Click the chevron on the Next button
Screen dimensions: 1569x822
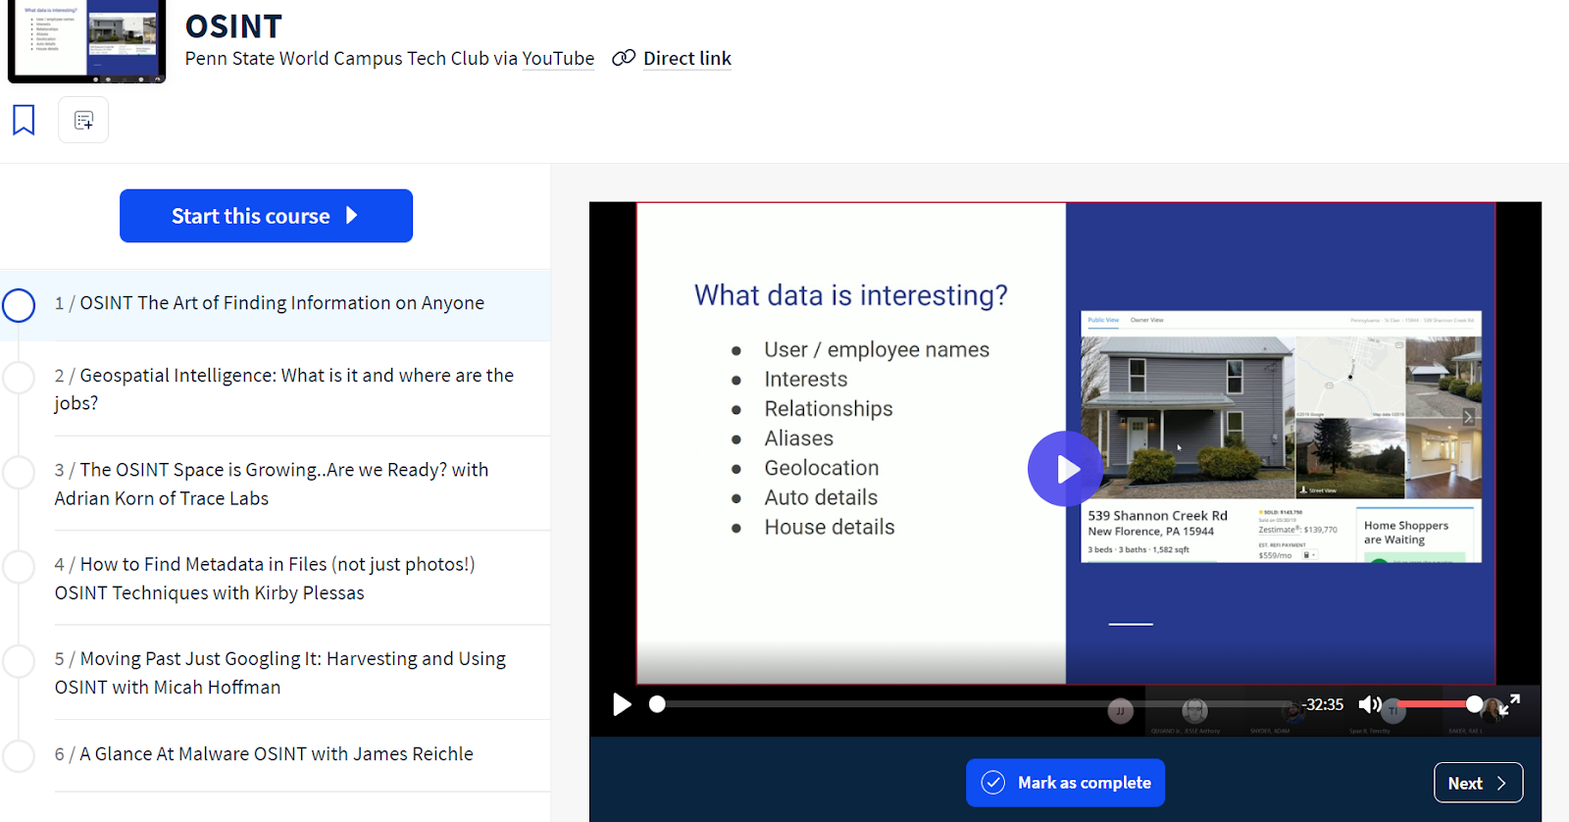(1500, 783)
